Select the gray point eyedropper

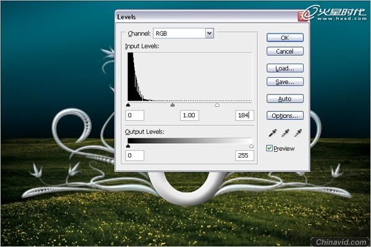coord(285,133)
